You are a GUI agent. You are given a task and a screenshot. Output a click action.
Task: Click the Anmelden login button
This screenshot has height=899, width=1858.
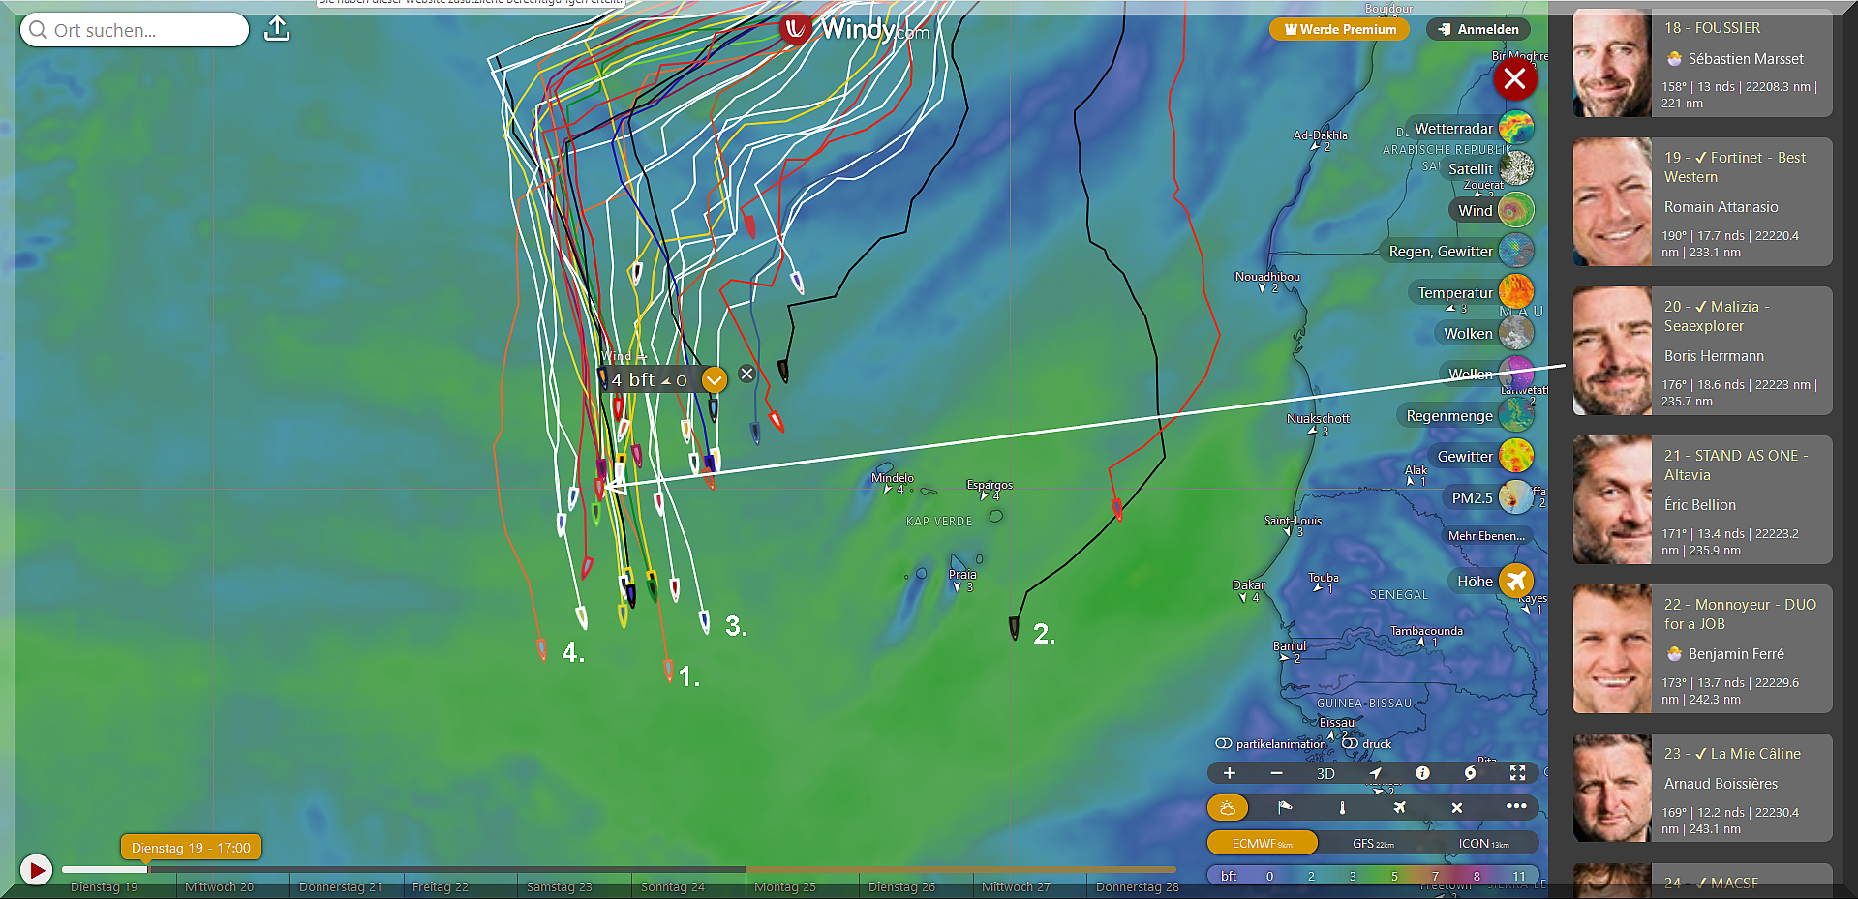click(x=1478, y=29)
